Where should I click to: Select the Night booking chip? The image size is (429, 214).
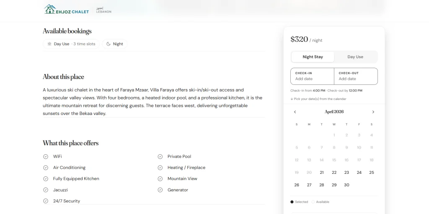pos(114,44)
